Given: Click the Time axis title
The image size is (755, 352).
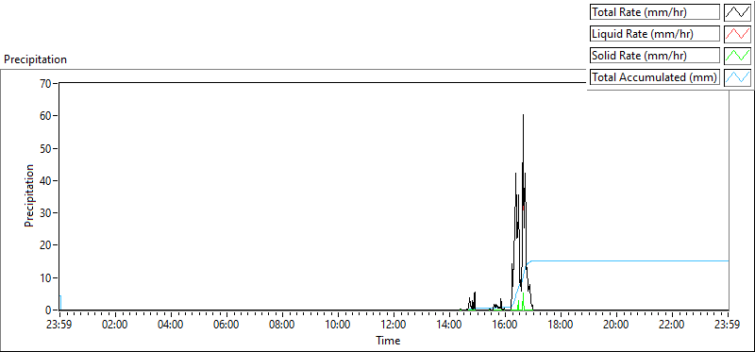Looking at the screenshot, I should 388,341.
